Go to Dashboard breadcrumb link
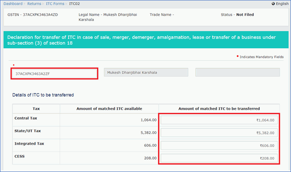The image size is (291, 172). [13, 4]
